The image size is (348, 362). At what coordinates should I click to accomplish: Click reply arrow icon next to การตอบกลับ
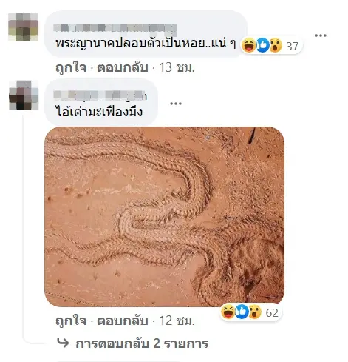point(63,343)
